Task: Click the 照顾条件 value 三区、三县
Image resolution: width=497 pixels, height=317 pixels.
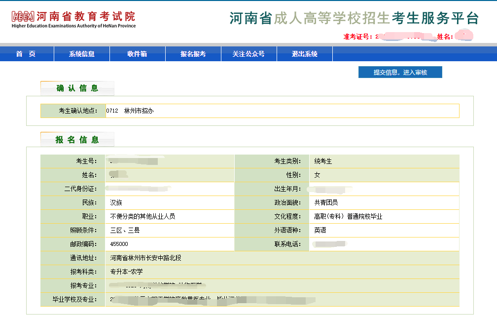Action: pyautogui.click(x=125, y=231)
